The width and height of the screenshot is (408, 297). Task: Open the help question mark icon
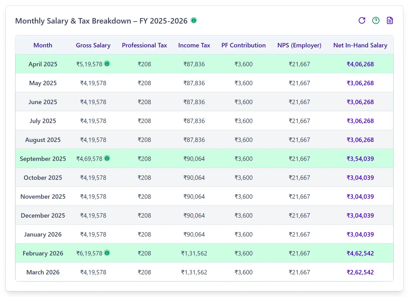coord(376,20)
